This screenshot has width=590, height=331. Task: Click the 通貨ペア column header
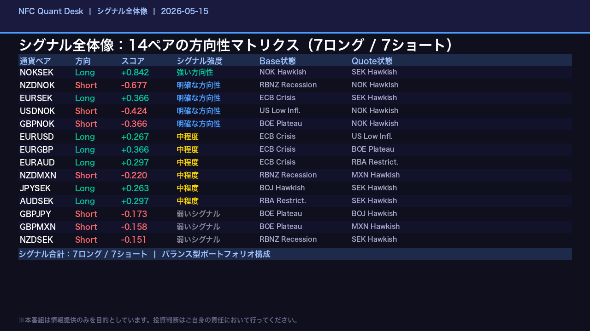click(35, 61)
